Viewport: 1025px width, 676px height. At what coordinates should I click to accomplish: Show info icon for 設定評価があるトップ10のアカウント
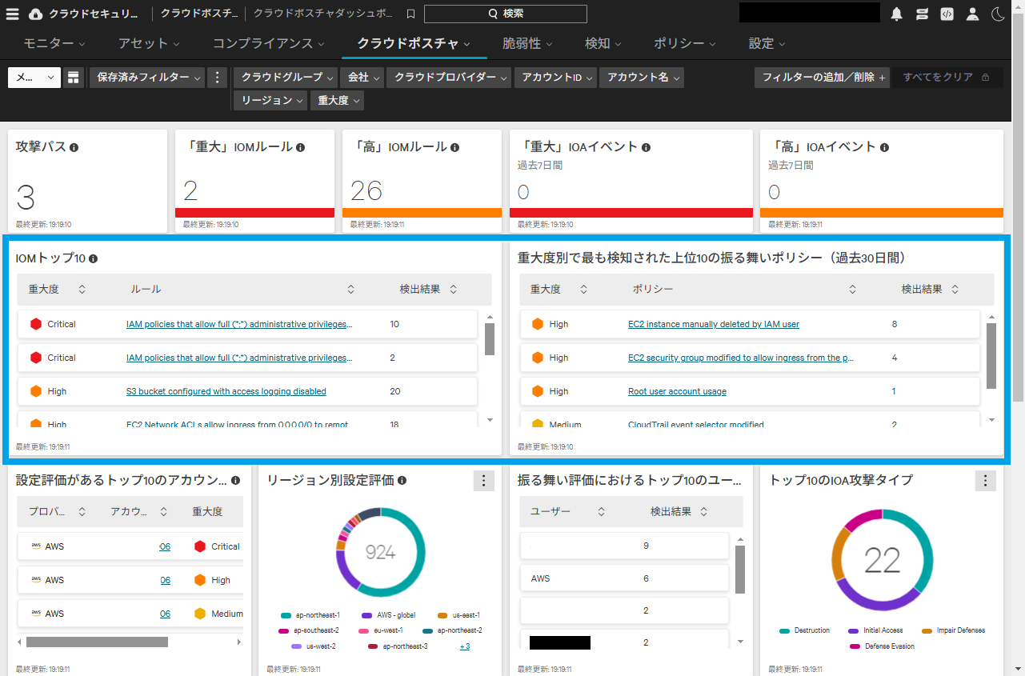(x=235, y=480)
